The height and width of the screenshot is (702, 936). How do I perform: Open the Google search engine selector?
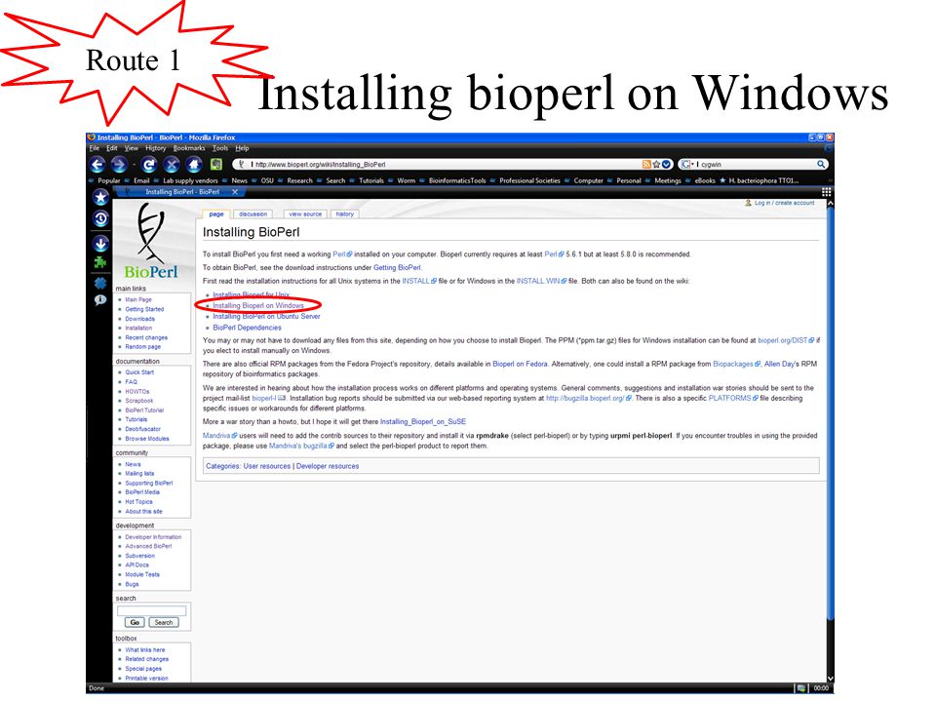[687, 164]
